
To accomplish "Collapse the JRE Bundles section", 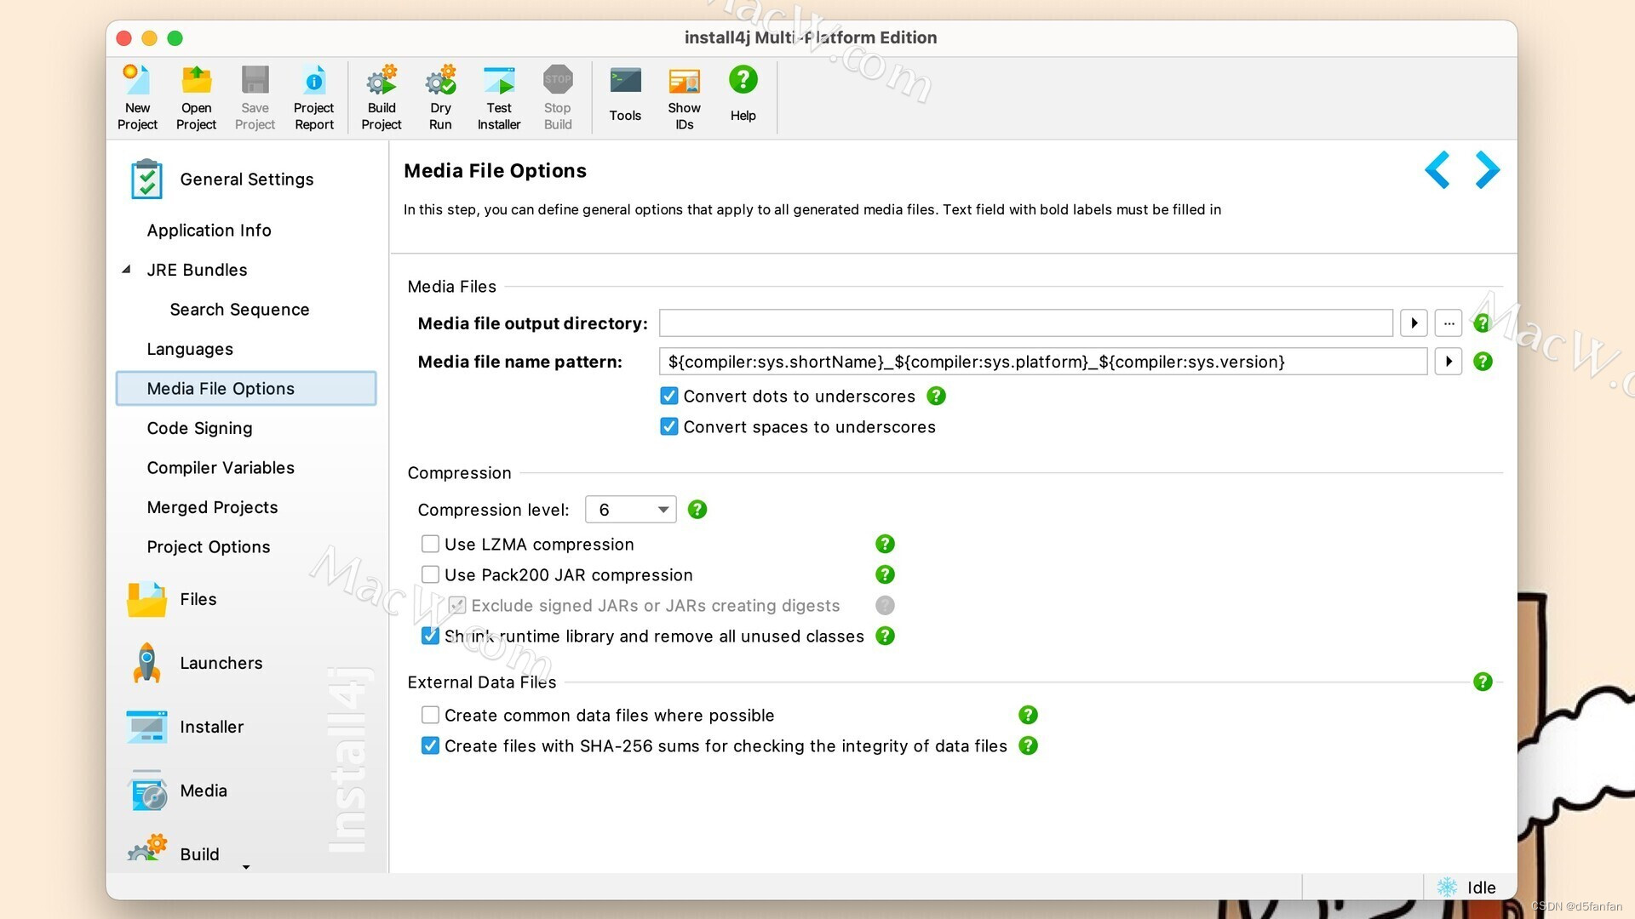I will (x=124, y=269).
